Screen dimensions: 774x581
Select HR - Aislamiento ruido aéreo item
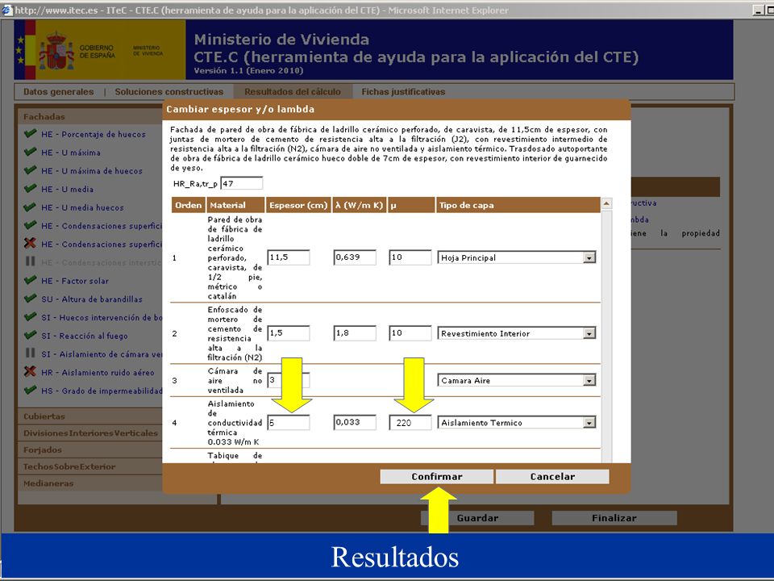[98, 373]
